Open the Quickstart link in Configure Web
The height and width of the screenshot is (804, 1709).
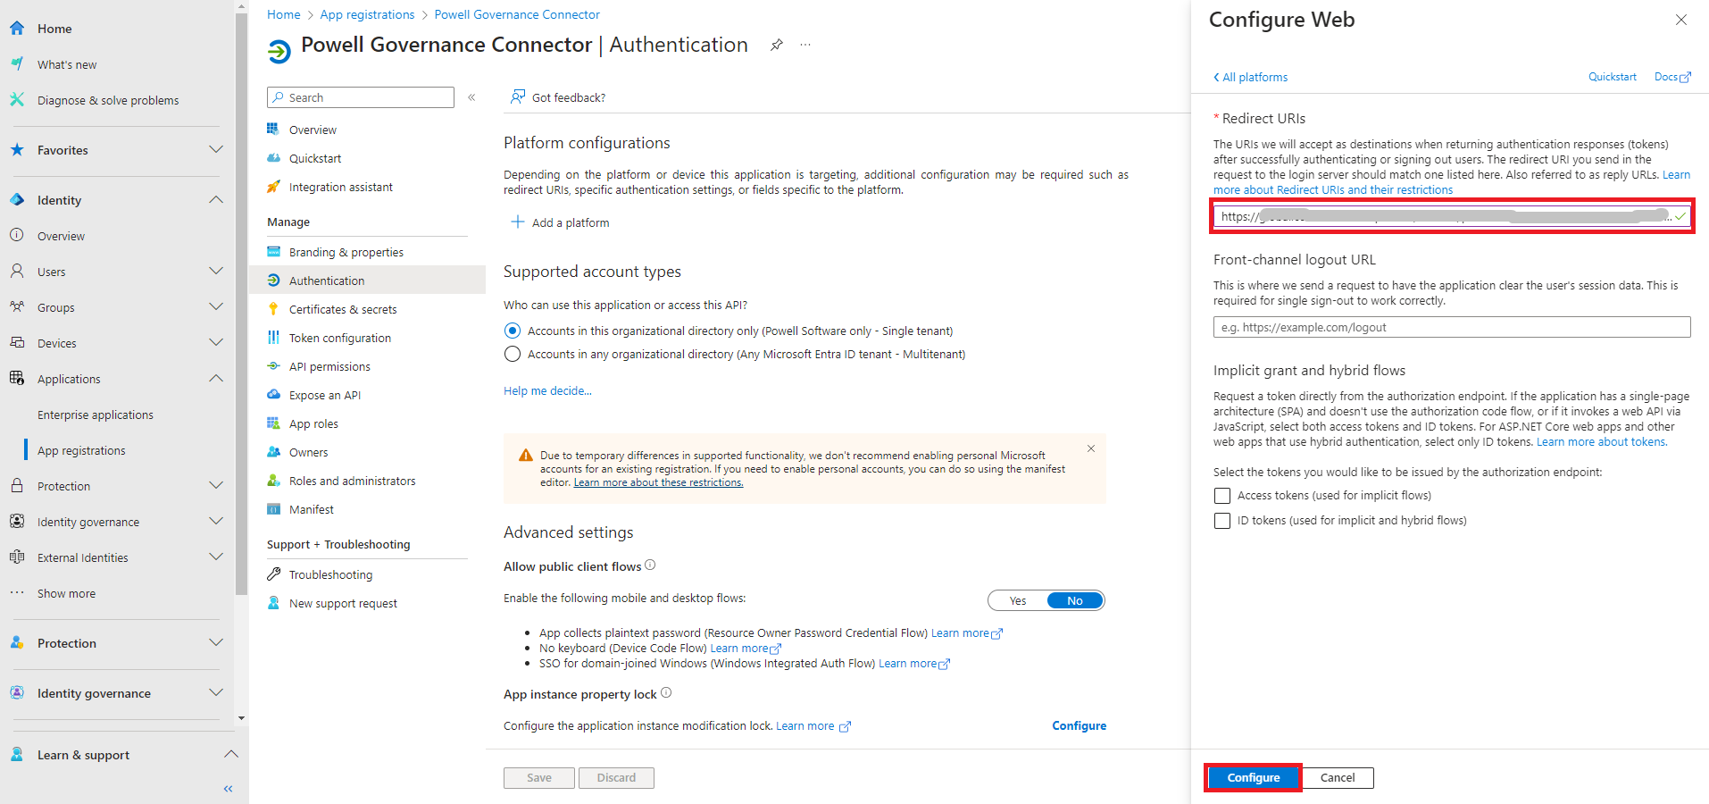pos(1612,77)
